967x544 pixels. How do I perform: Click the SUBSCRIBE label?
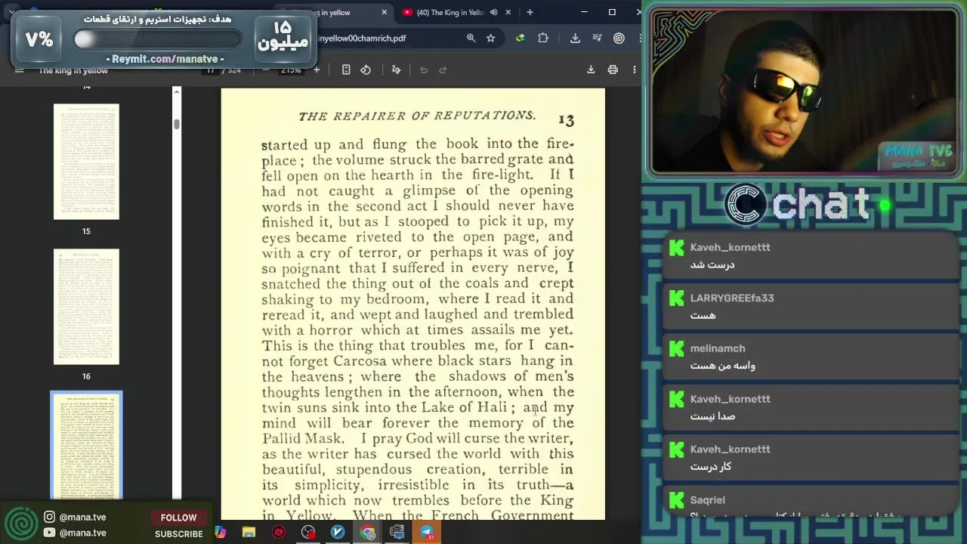click(179, 533)
